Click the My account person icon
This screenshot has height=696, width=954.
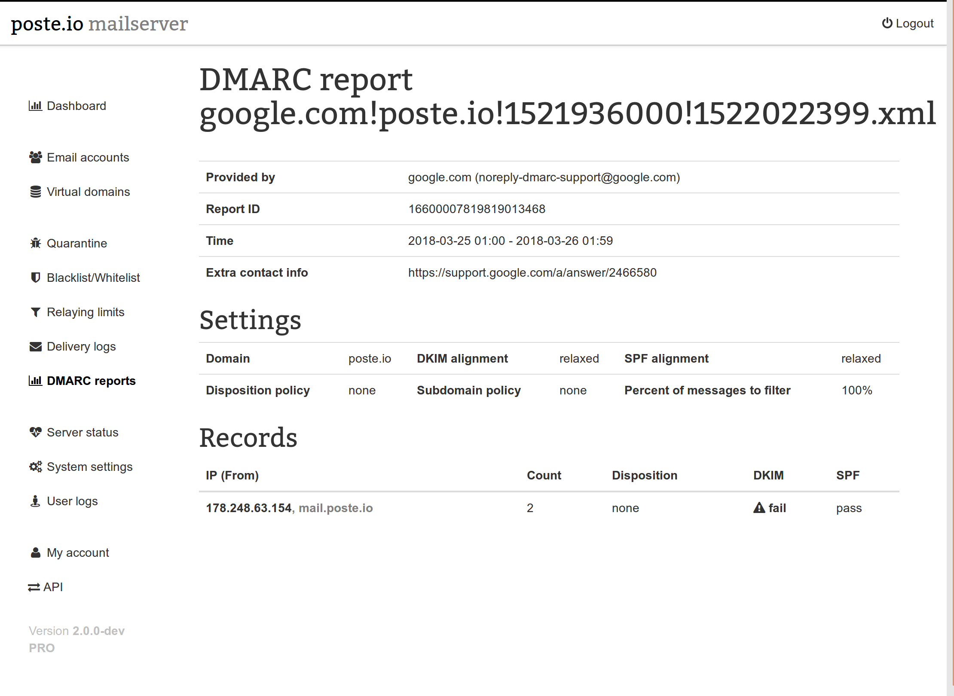pos(35,553)
